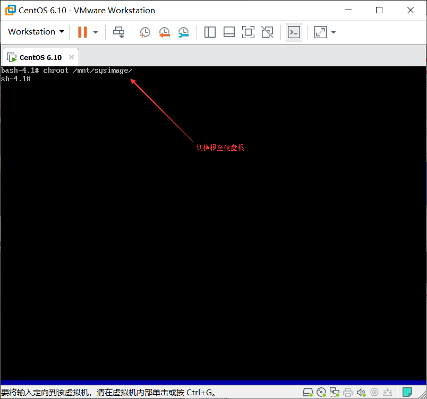The height and width of the screenshot is (399, 427).
Task: Toggle the console view button
Action: tap(294, 32)
